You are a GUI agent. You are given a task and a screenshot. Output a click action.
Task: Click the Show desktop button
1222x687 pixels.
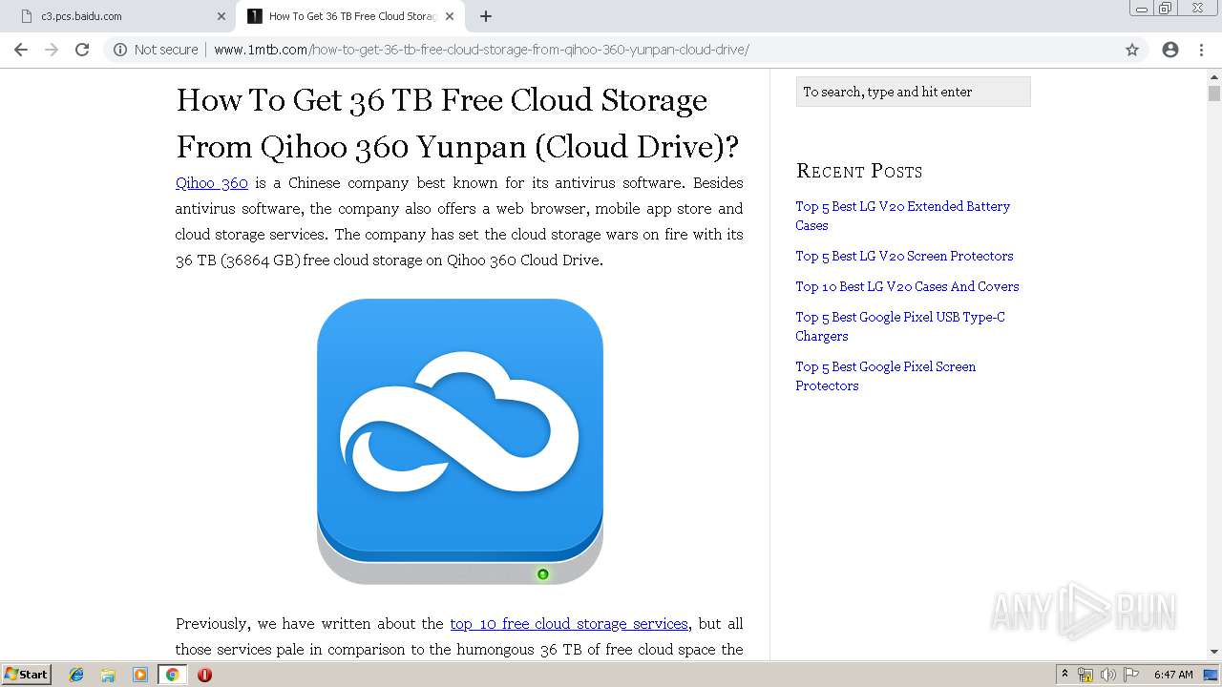tap(1212, 675)
